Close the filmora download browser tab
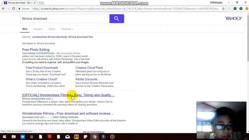The height and width of the screenshot is (140, 249). pyautogui.click(x=35, y=3)
